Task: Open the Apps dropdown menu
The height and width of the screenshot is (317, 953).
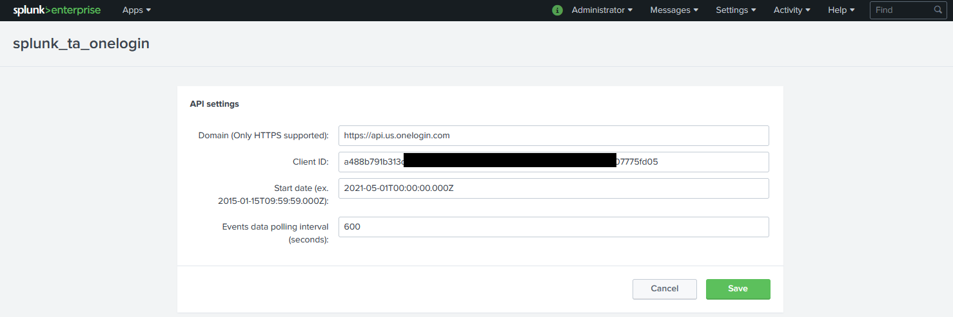Action: pyautogui.click(x=137, y=10)
